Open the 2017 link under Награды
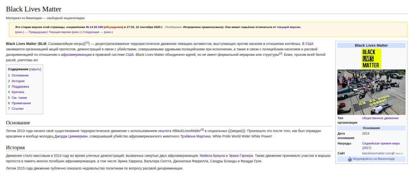This screenshot has width=409, height=173. point(367,148)
